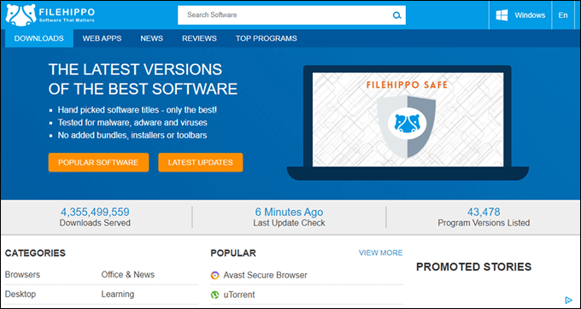The height and width of the screenshot is (309, 581).
Task: Click the Windows logo icon
Action: tap(502, 15)
